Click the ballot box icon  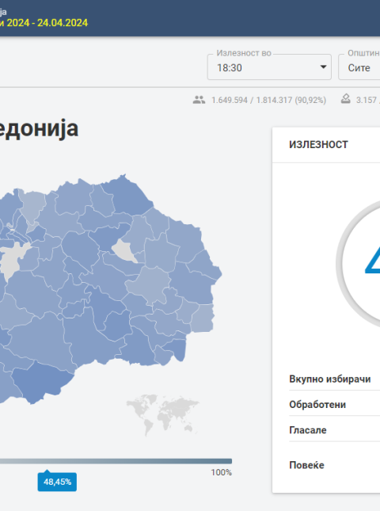(345, 99)
